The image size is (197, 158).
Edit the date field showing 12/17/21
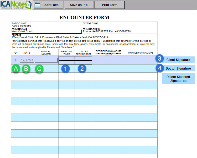(x=27, y=60)
